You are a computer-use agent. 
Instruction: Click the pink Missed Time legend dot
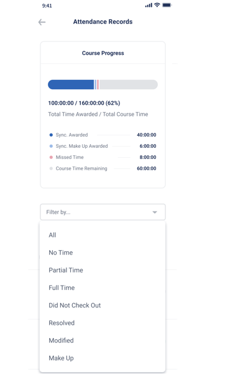(x=51, y=157)
